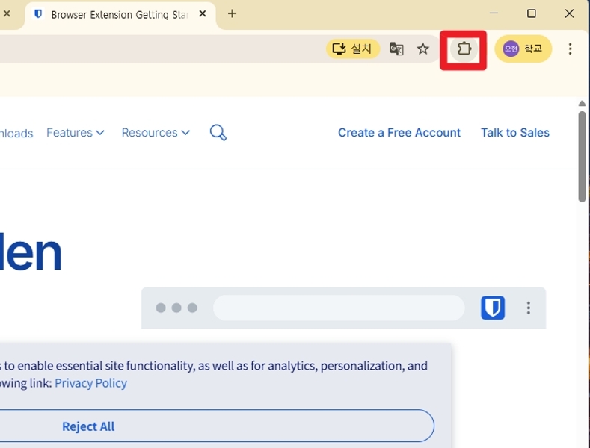The image size is (590, 448).
Task: Bookmark this page with the star icon
Action: [423, 49]
